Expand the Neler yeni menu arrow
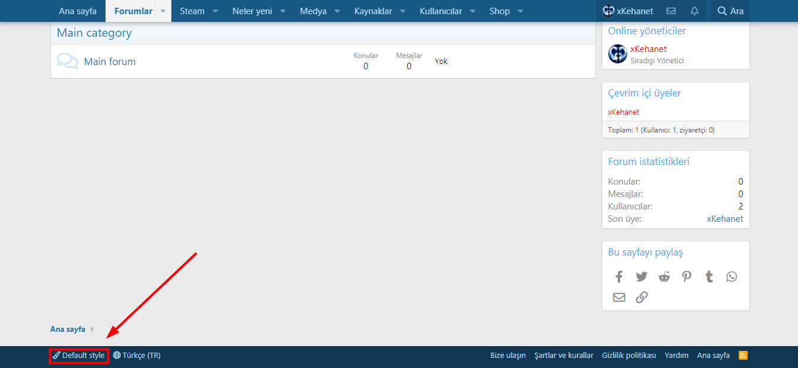 coord(283,11)
